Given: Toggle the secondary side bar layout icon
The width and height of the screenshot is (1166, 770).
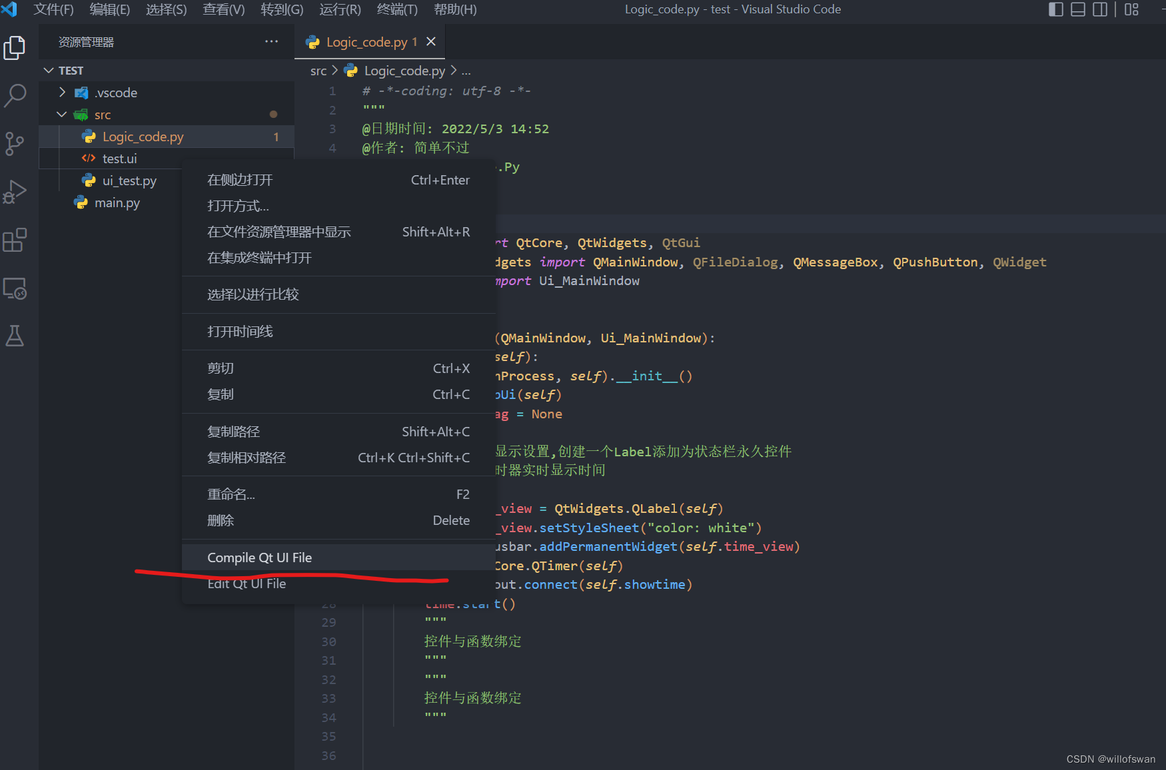Looking at the screenshot, I should click(x=1100, y=9).
